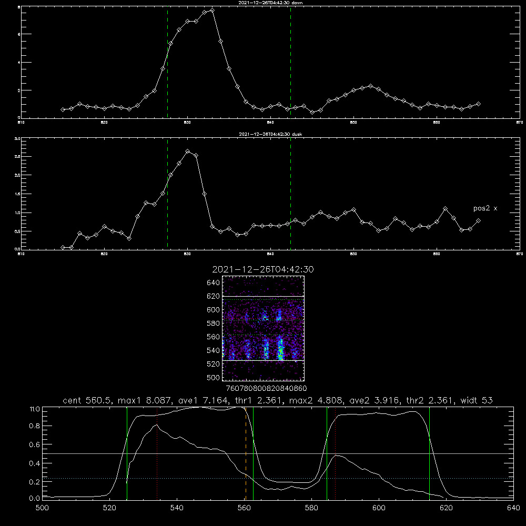Click the '500' x-axis label of the bottom plot

(x=42, y=508)
